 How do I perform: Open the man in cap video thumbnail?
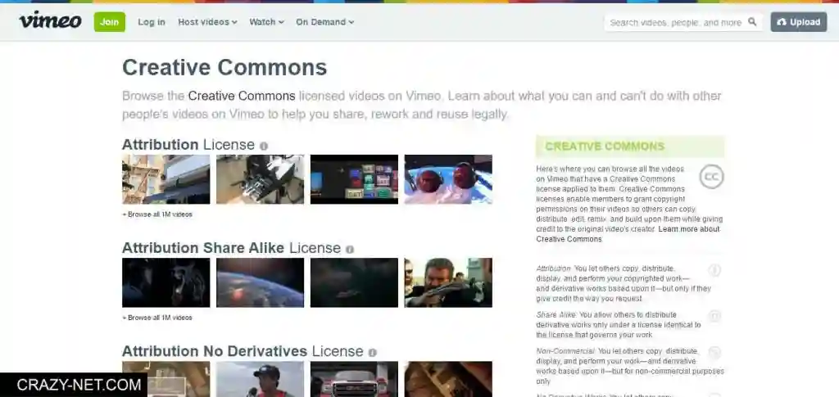pos(260,379)
